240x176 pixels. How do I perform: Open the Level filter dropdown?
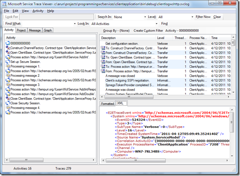pyautogui.click(x=192, y=17)
